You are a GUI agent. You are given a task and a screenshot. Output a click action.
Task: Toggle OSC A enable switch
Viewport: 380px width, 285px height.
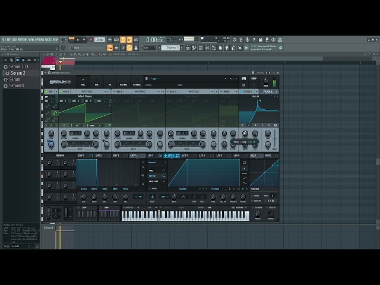click(x=61, y=91)
